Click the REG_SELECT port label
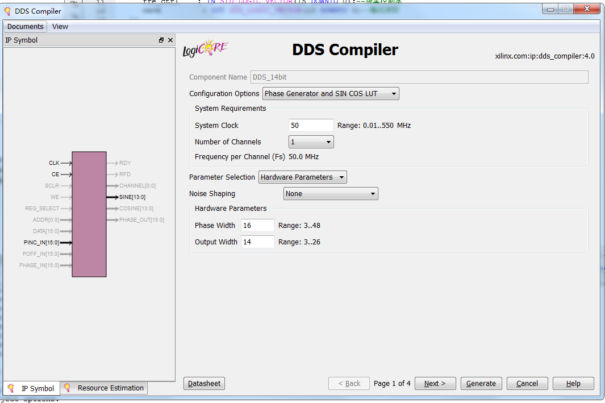Screen dimensions: 605x403 pos(42,209)
